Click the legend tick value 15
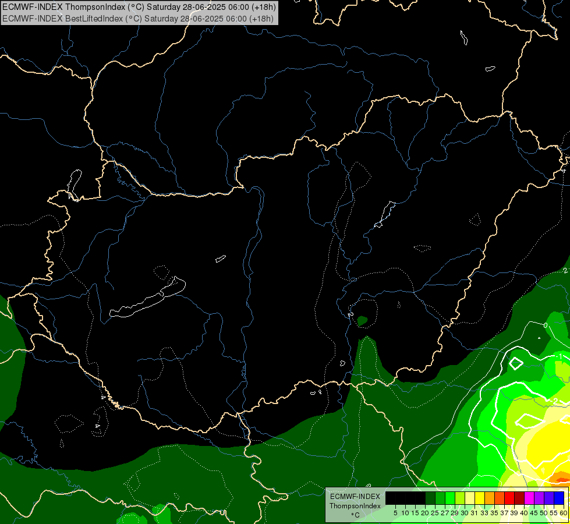570x524 pixels. pos(416,513)
